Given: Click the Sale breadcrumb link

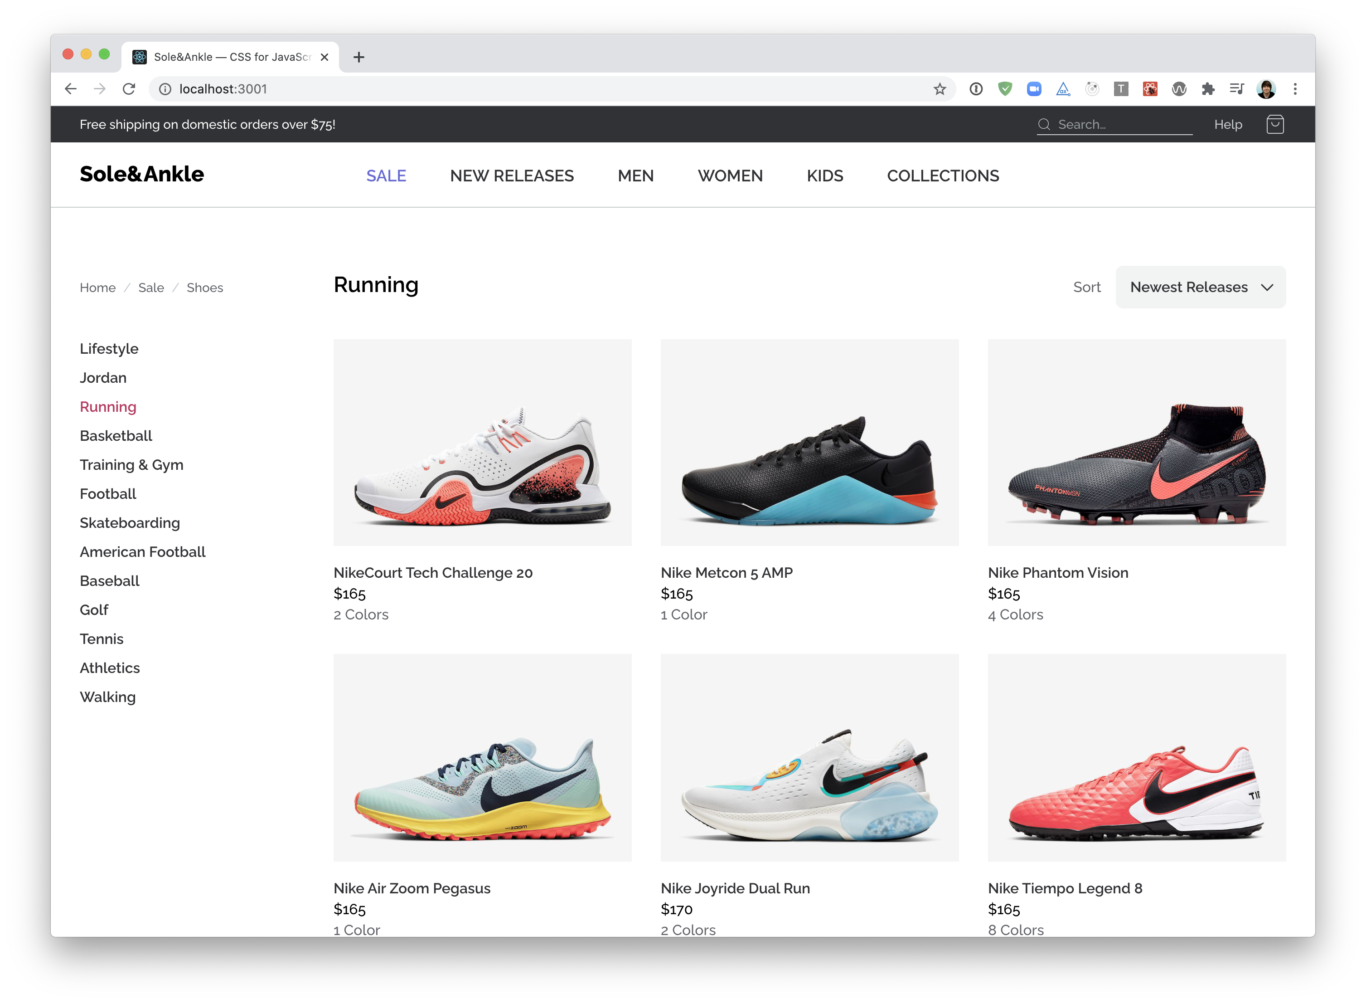Looking at the screenshot, I should click(x=150, y=288).
